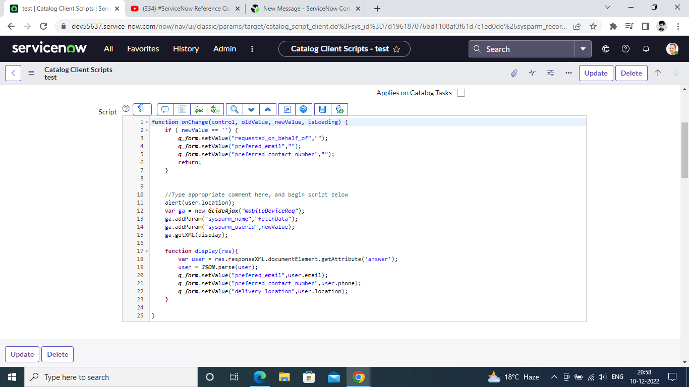Open the script editor search magnifier

pyautogui.click(x=235, y=109)
